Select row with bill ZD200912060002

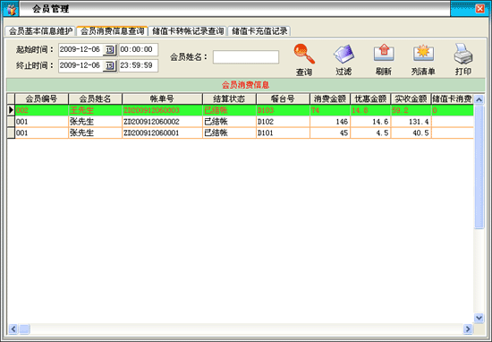[x=240, y=122]
